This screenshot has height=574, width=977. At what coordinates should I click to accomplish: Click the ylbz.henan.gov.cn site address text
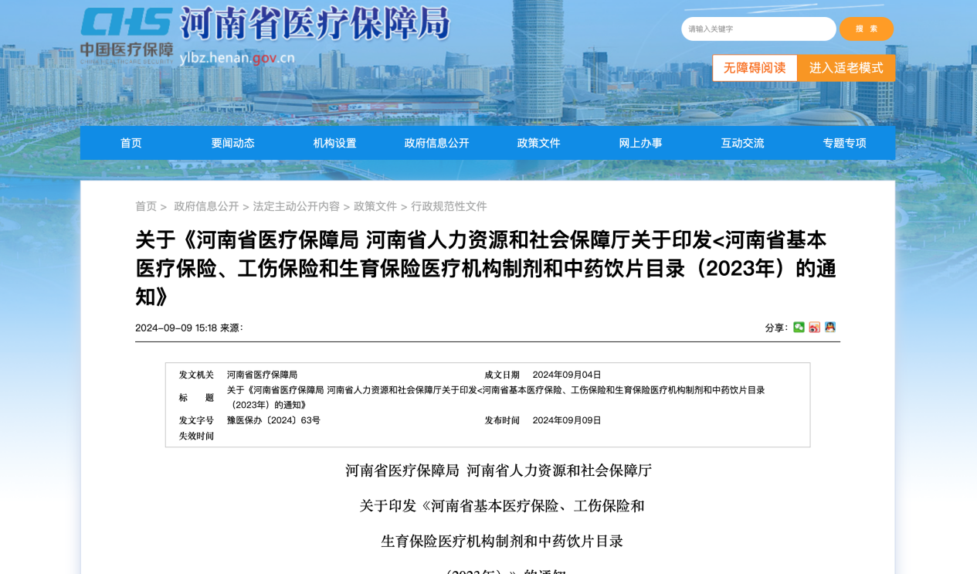[237, 58]
